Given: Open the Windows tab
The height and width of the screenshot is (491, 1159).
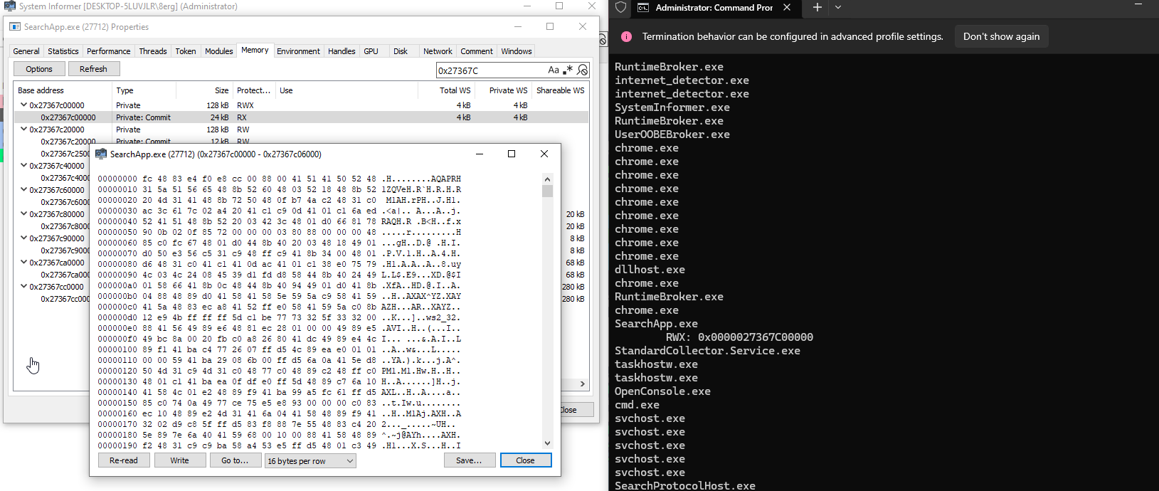Looking at the screenshot, I should [517, 51].
